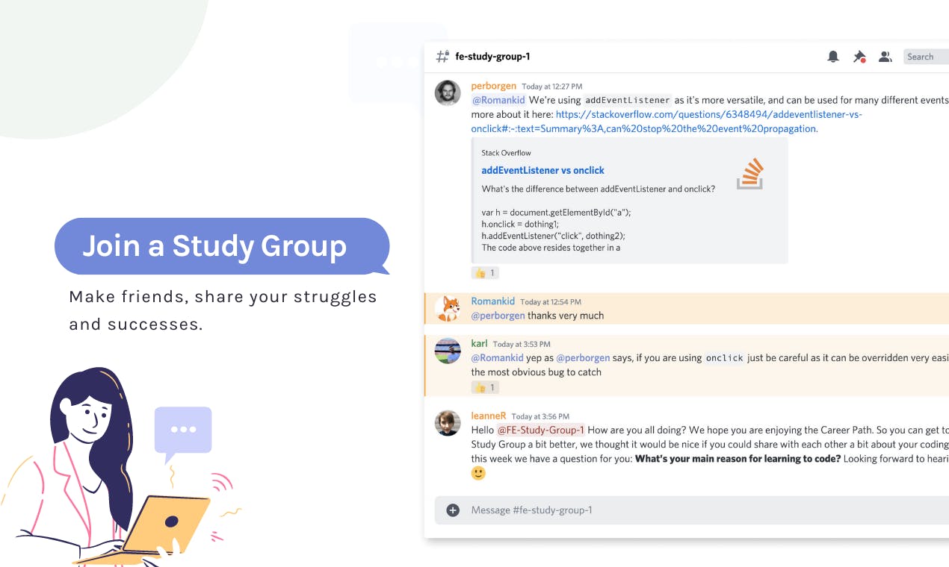Image resolution: width=949 pixels, height=567 pixels.
Task: Open 'addEventListener vs onclick' embed title
Action: [543, 170]
